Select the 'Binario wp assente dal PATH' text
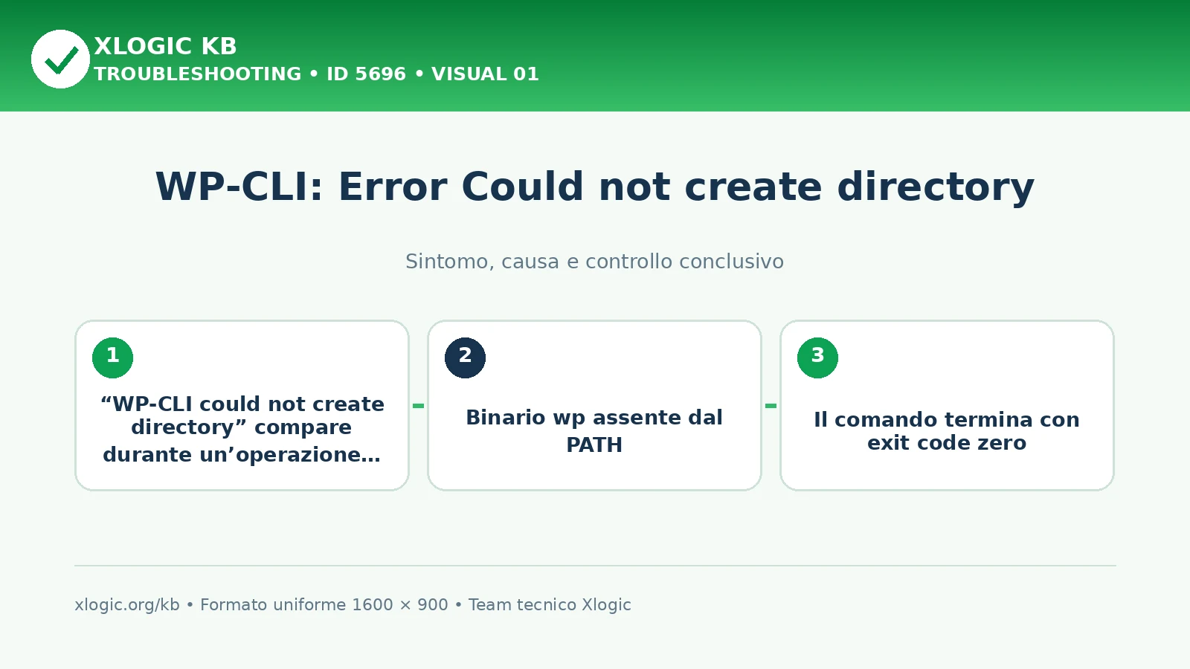The width and height of the screenshot is (1190, 669). pos(594,431)
